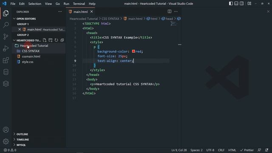Click the minimap preview in editor
This screenshot has height=153, width=272.
coord(173,24)
